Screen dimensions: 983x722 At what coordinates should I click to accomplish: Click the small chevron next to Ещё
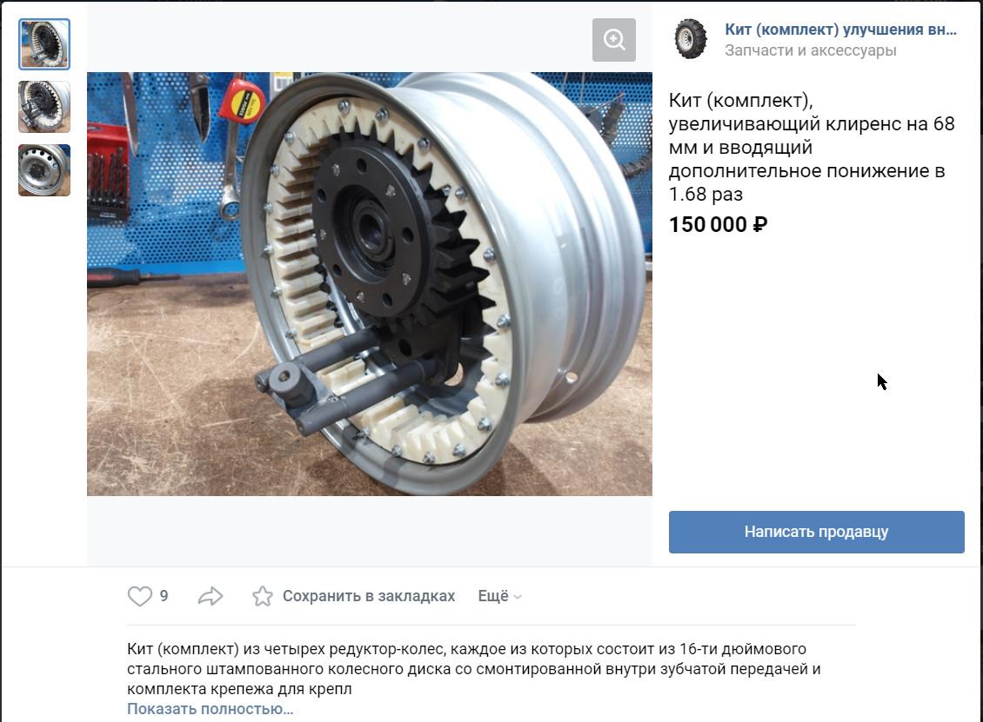click(518, 597)
